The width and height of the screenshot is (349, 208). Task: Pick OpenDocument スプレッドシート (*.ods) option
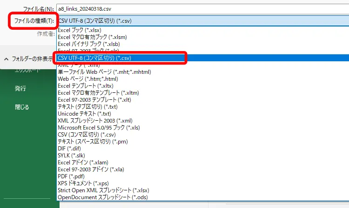[x=102, y=197]
